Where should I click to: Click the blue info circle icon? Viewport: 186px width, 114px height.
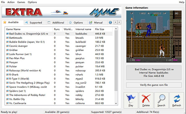tap(110, 22)
